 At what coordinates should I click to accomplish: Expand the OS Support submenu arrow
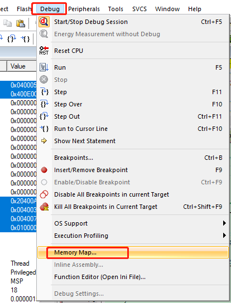coord(224,223)
